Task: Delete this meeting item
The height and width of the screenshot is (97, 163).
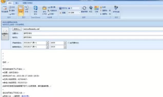Action: click(12, 10)
